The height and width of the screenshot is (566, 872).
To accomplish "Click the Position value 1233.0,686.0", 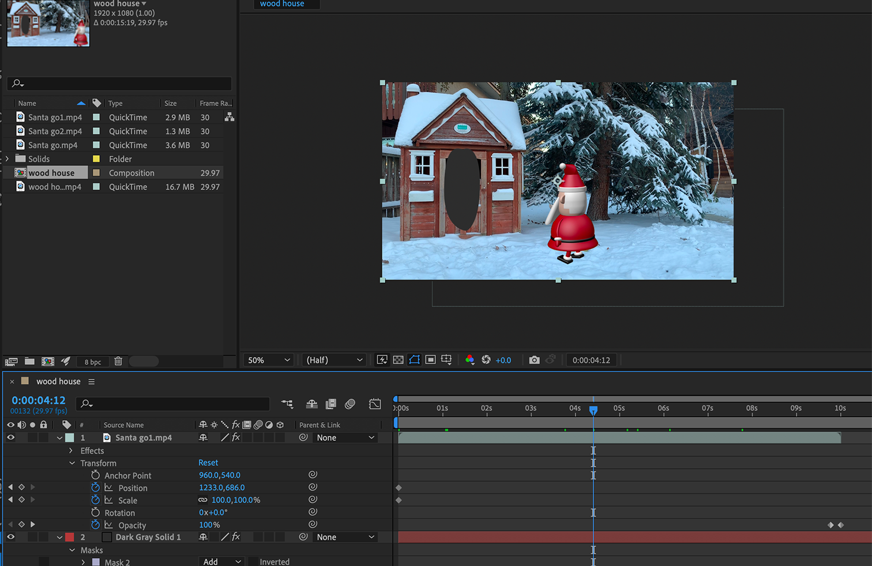I will pyautogui.click(x=222, y=488).
